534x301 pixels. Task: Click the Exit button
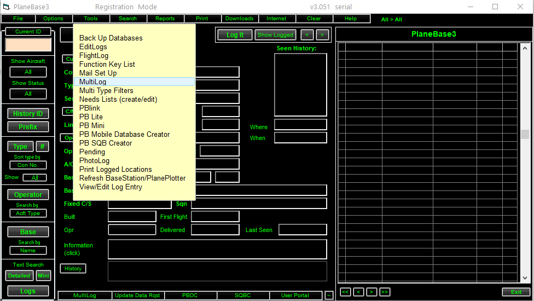pyautogui.click(x=516, y=292)
